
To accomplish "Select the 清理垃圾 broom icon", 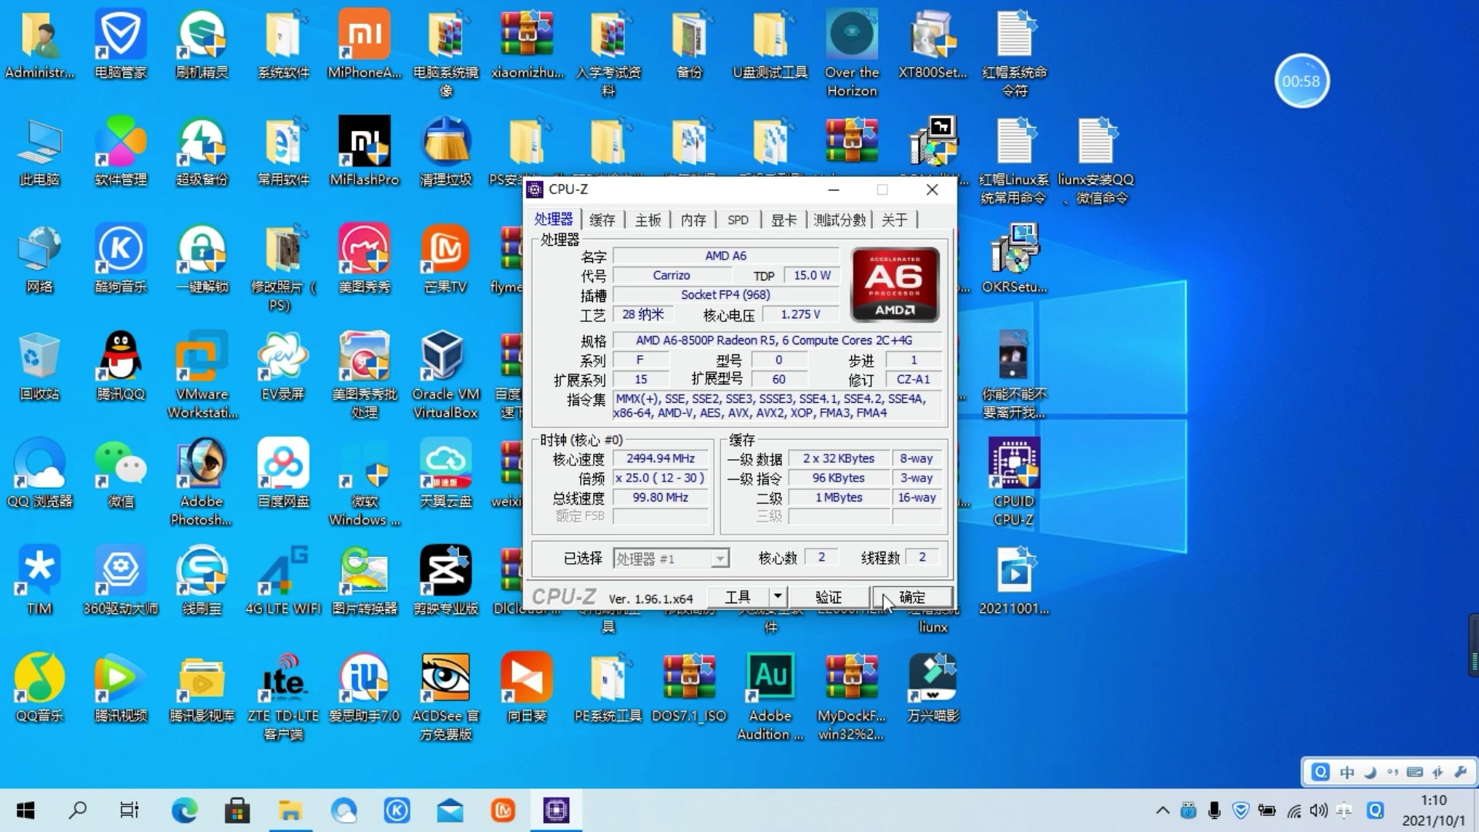I will click(445, 151).
